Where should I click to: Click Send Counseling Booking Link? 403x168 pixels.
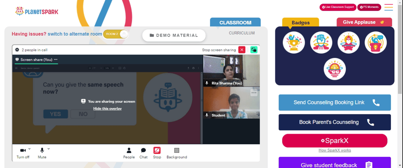coord(334,102)
